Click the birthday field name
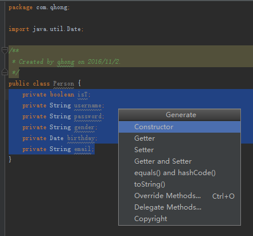The width and height of the screenshot is (253, 236). pos(81,138)
